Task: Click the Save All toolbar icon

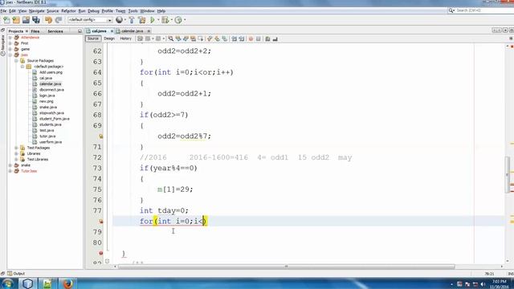Action: pos(36,20)
